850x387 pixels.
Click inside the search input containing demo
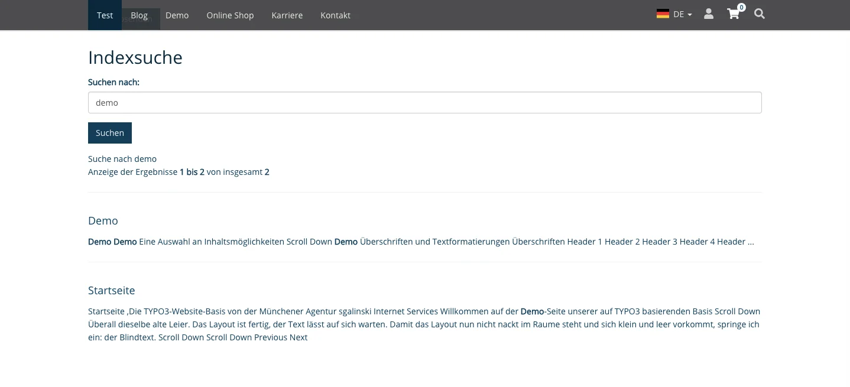click(424, 102)
